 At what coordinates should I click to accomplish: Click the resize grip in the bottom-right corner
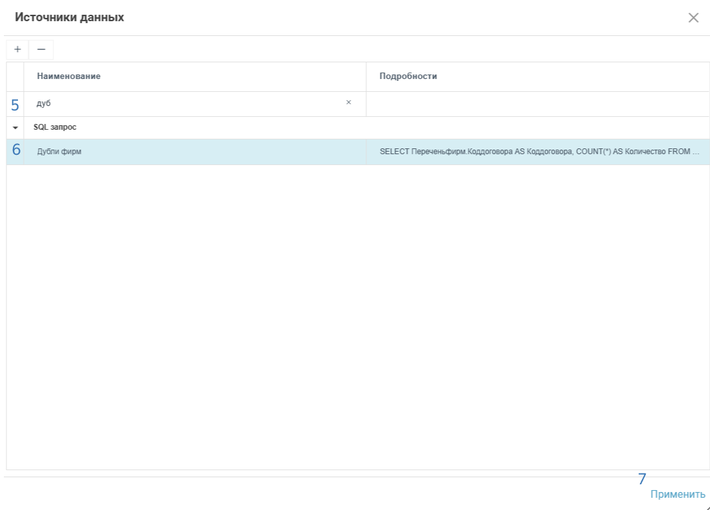(x=706, y=507)
